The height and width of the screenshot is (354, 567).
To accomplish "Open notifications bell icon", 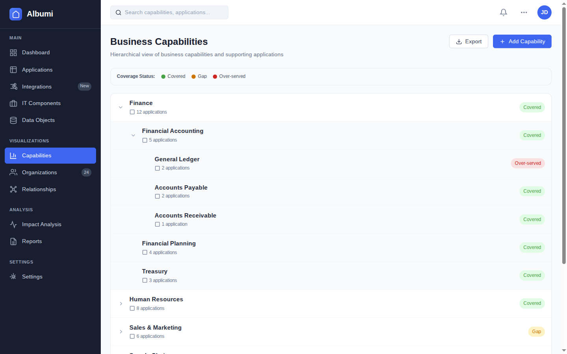I will [503, 13].
